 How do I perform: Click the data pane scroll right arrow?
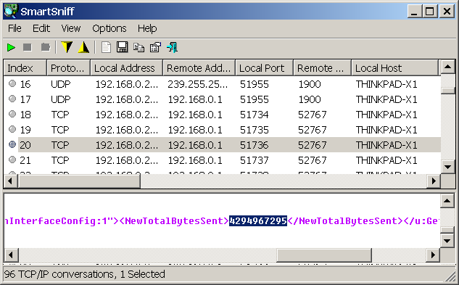[x=433, y=255]
